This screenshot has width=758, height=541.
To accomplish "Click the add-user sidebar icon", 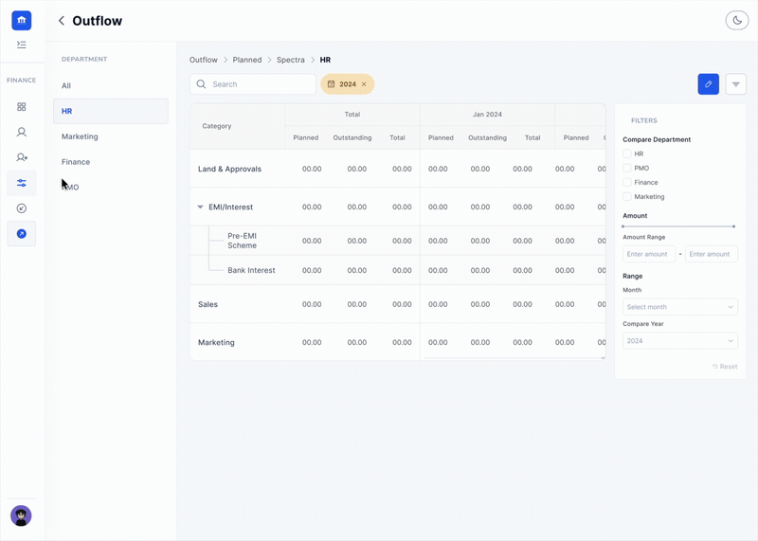I will 21,157.
